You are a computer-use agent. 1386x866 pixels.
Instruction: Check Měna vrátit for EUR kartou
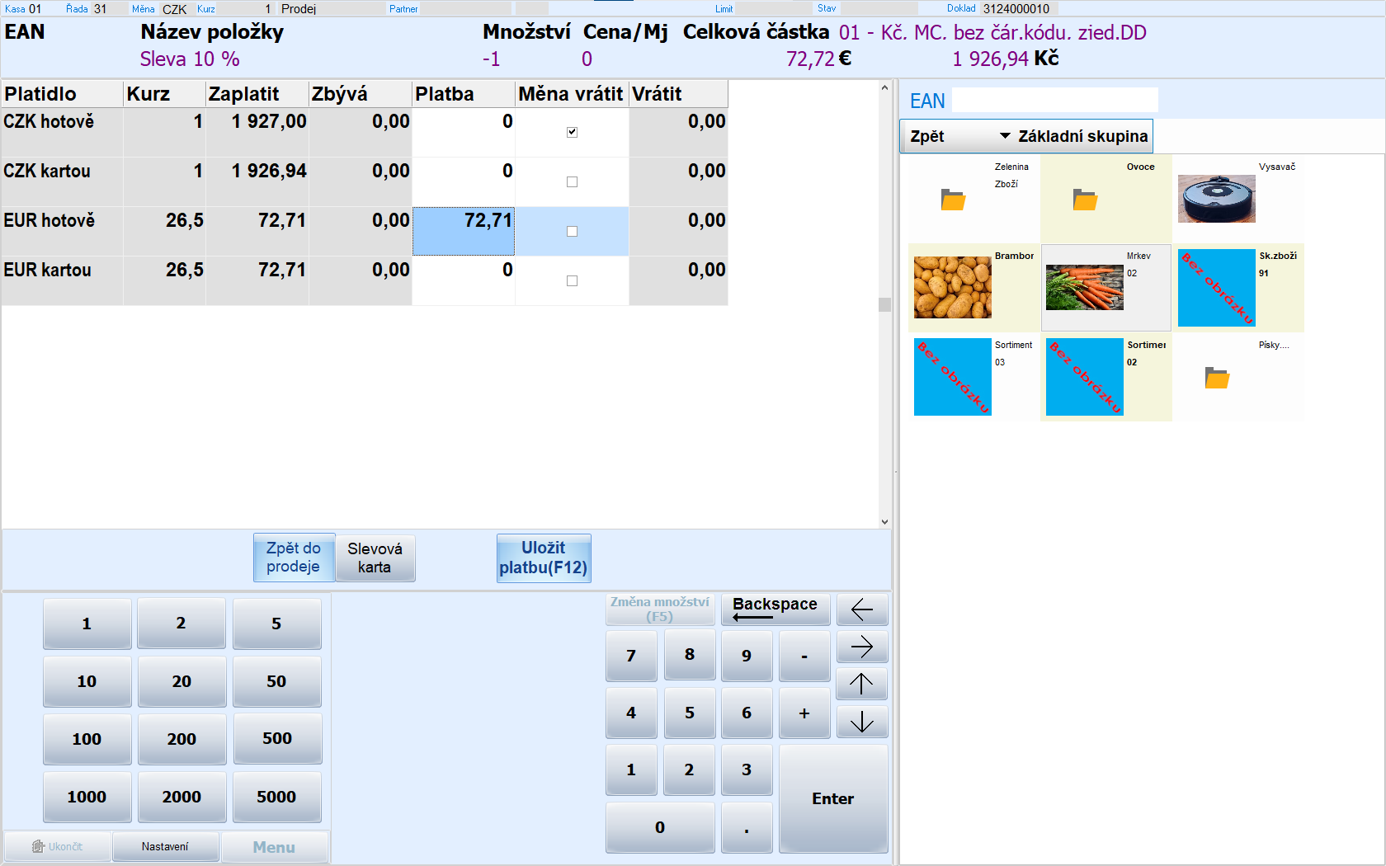pyautogui.click(x=572, y=280)
